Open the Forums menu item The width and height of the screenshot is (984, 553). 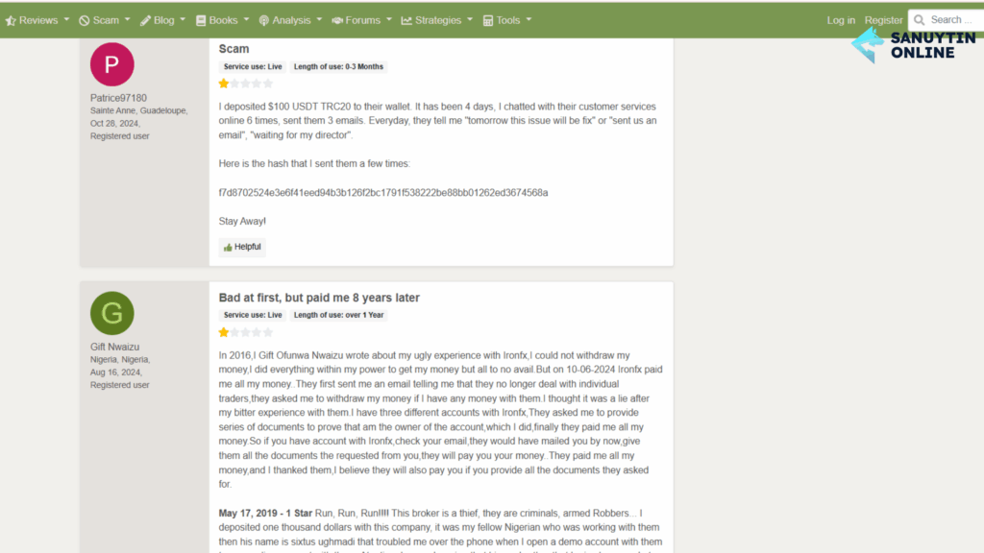362,20
